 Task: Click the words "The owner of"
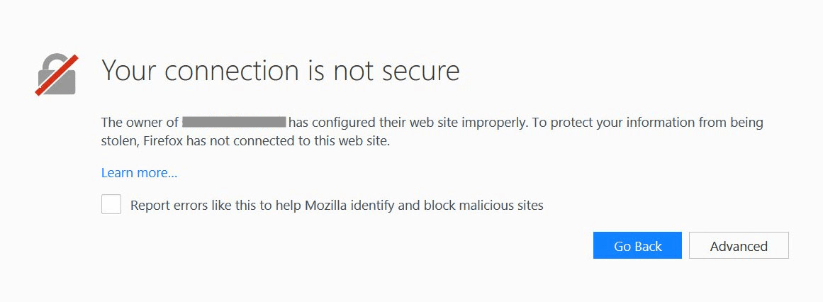140,123
